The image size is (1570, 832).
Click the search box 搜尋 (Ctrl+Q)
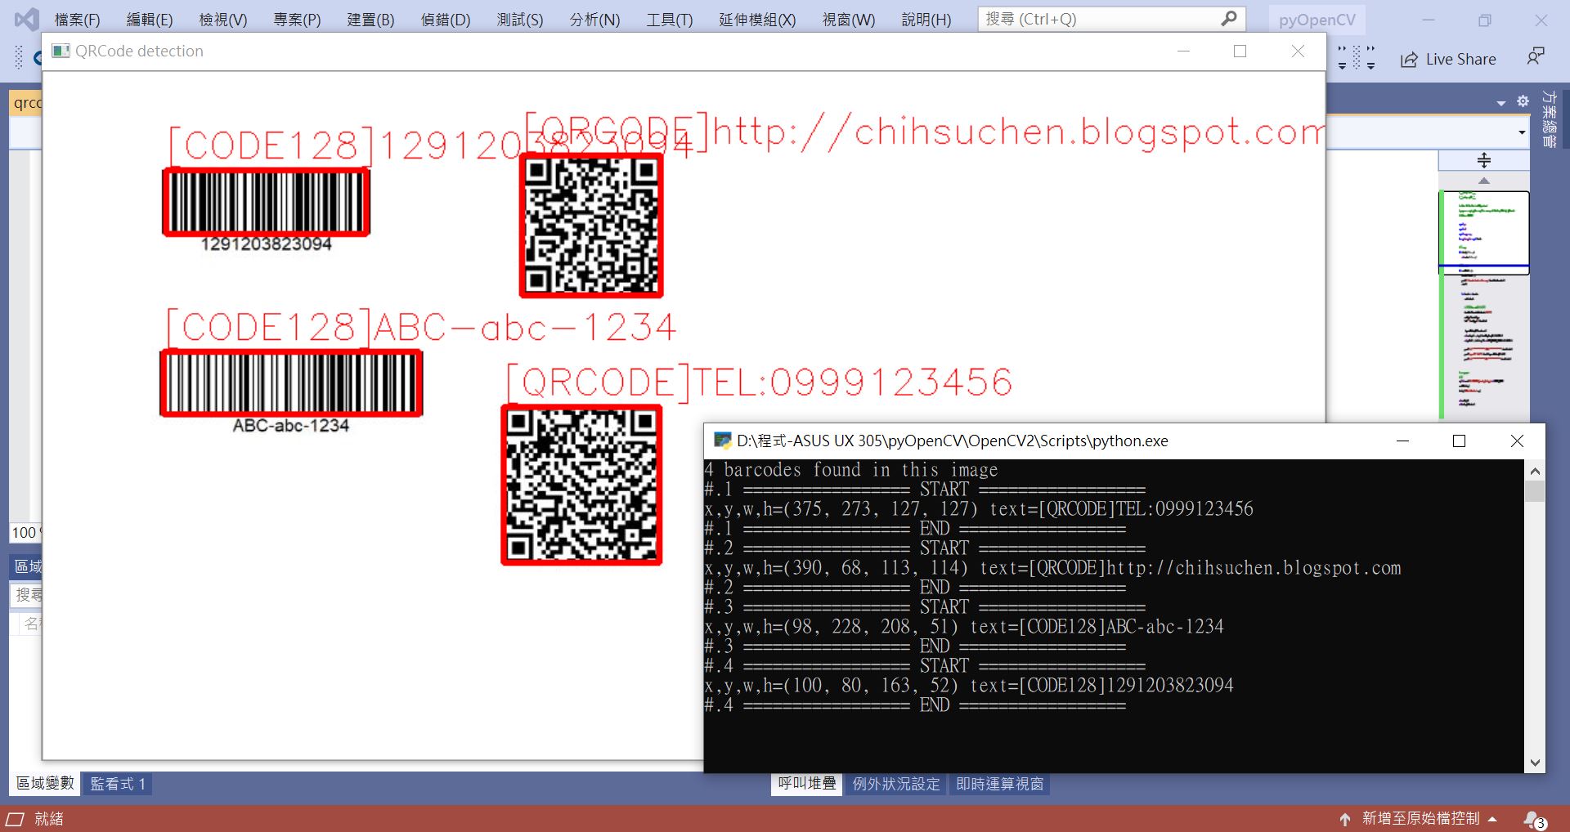pos(1111,19)
